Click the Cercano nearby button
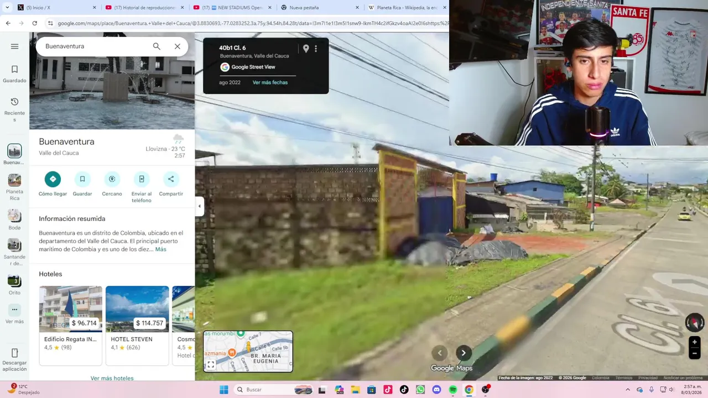The height and width of the screenshot is (398, 708). 112,179
